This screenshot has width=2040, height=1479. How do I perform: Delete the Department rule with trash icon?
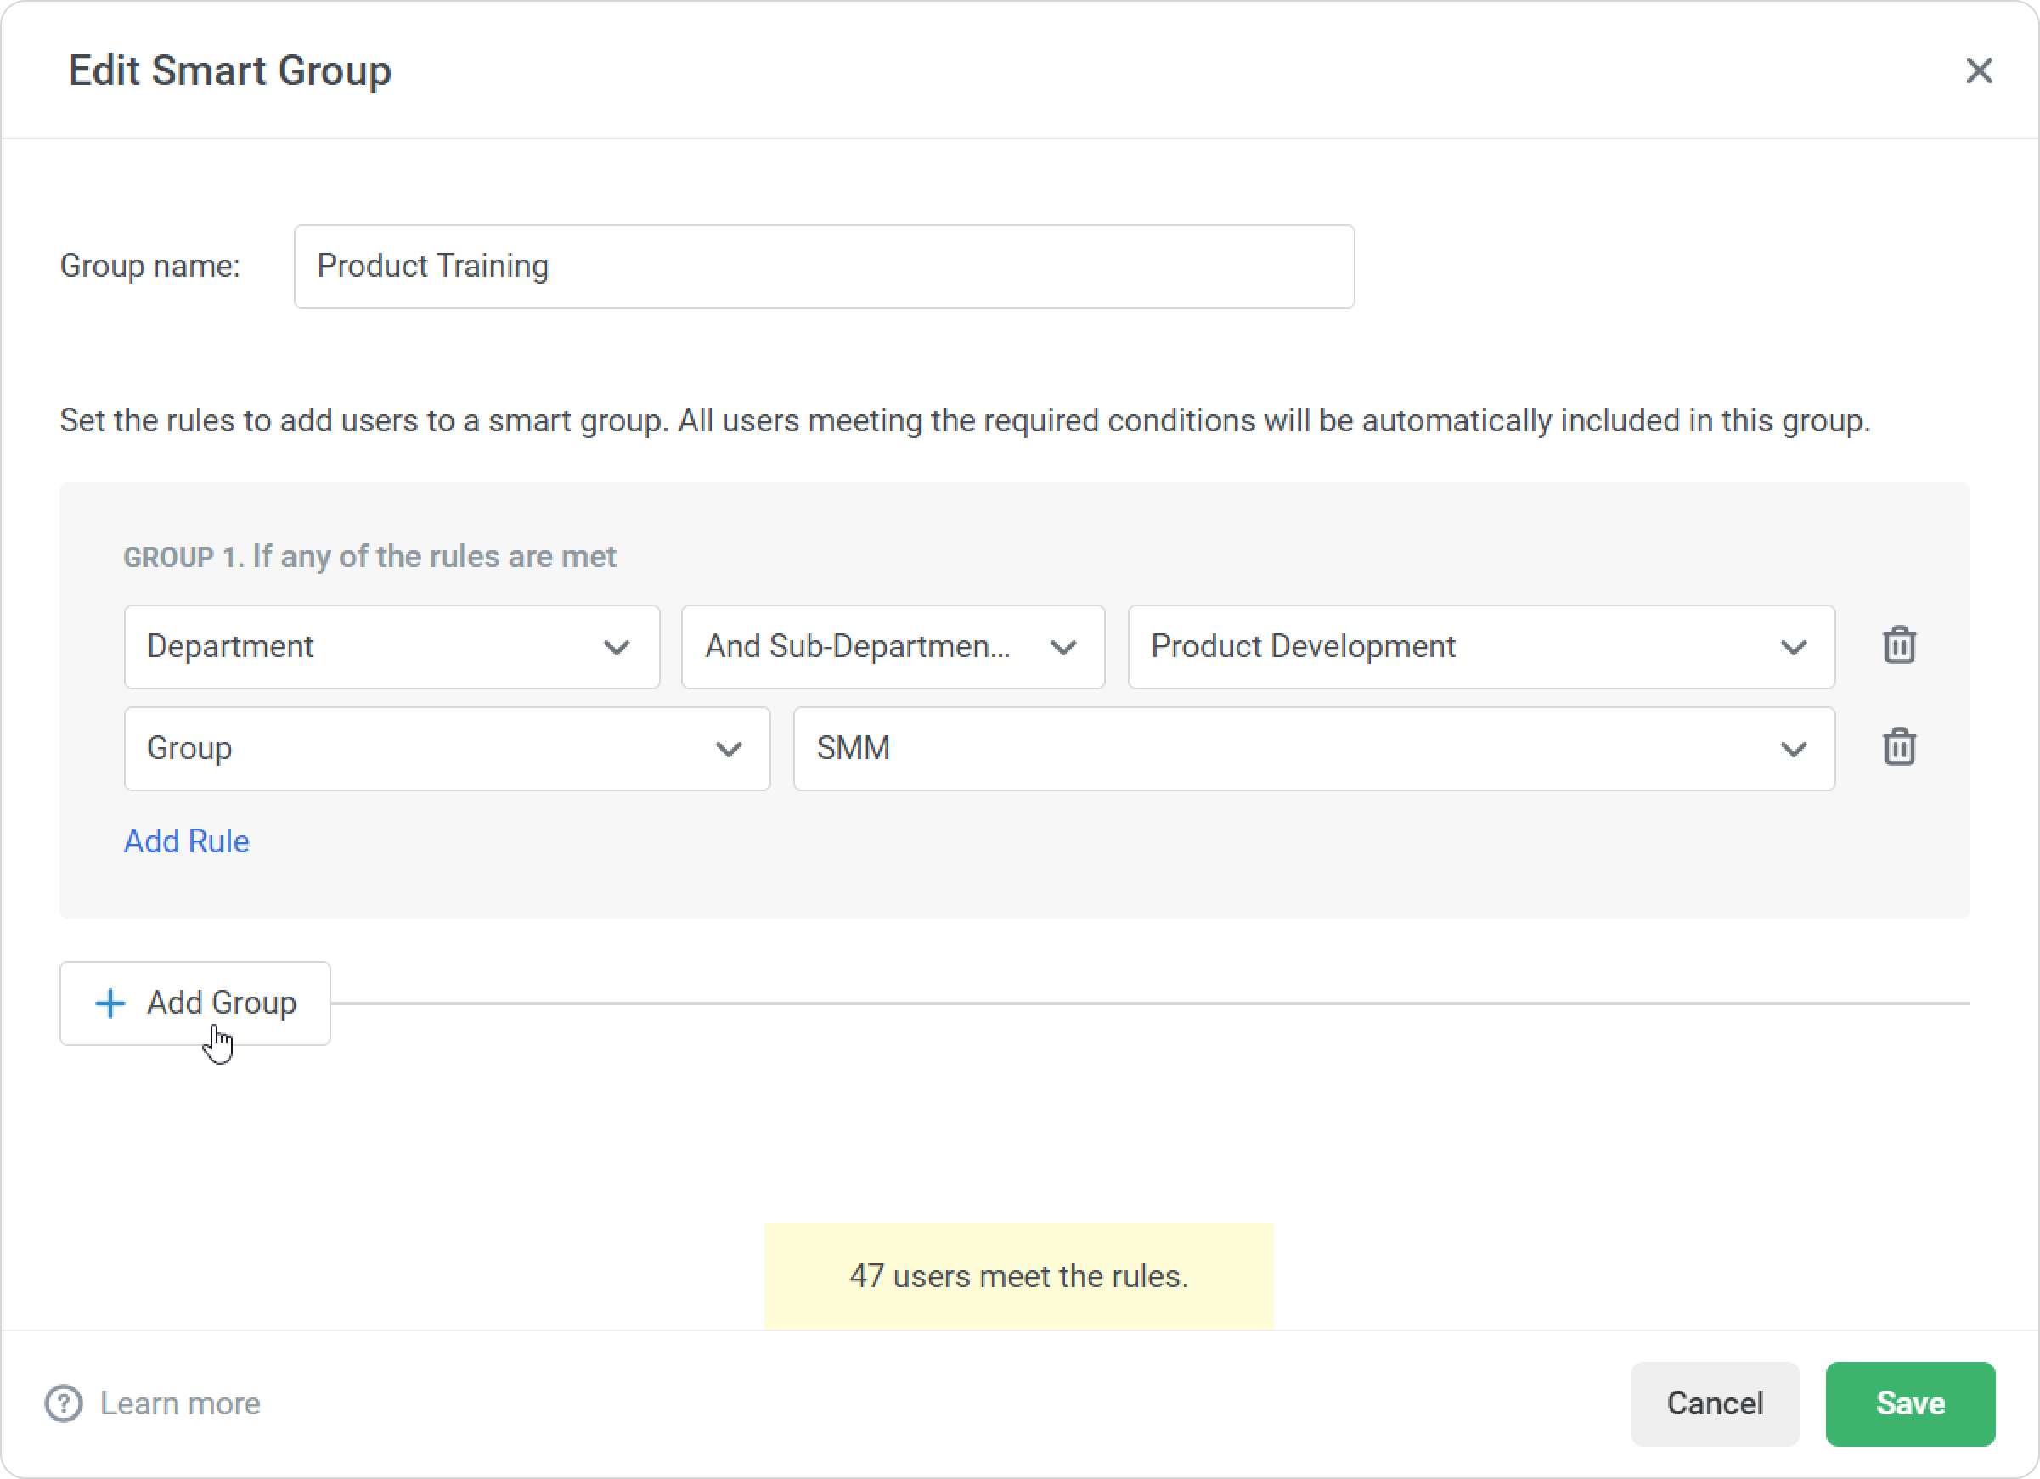pyautogui.click(x=1899, y=645)
